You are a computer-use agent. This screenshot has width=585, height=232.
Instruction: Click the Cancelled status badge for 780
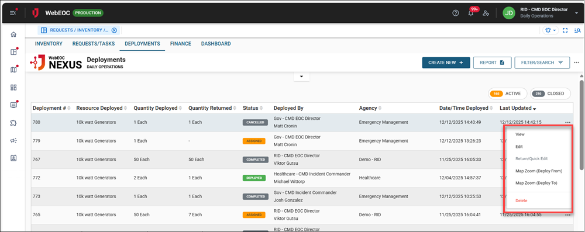click(x=255, y=122)
